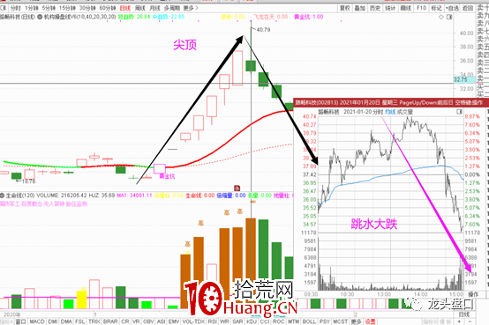This screenshot has width=489, height=325.
Task: Select the 1分钟 period tab
Action: point(32,8)
